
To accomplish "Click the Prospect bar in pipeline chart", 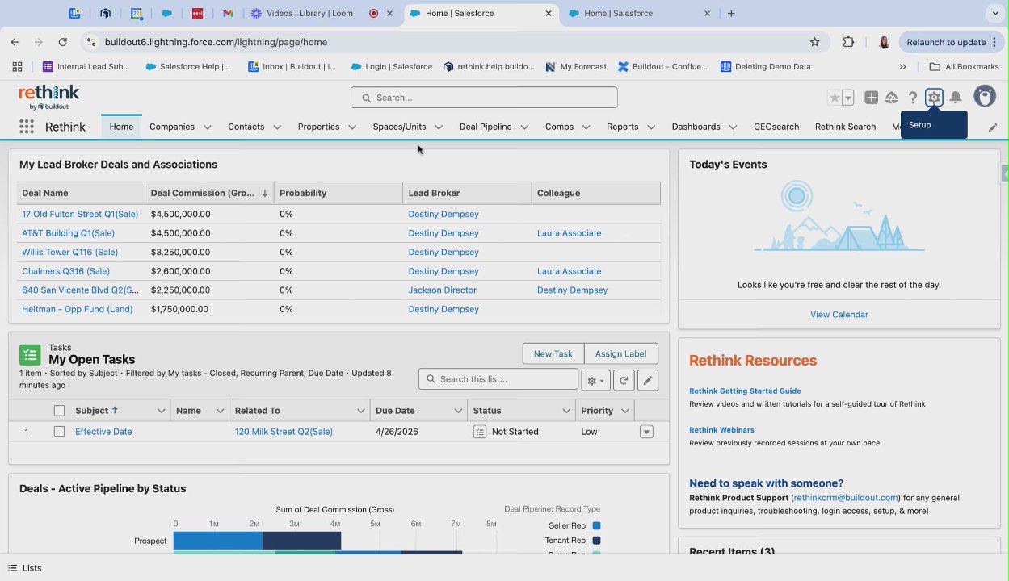I will (x=257, y=541).
